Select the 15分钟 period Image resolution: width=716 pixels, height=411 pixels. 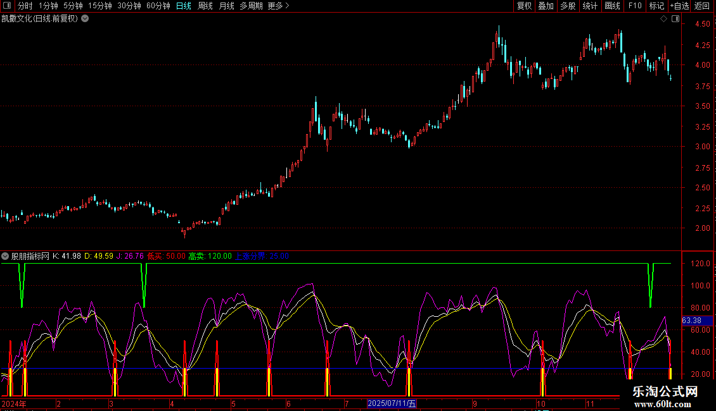[100, 6]
